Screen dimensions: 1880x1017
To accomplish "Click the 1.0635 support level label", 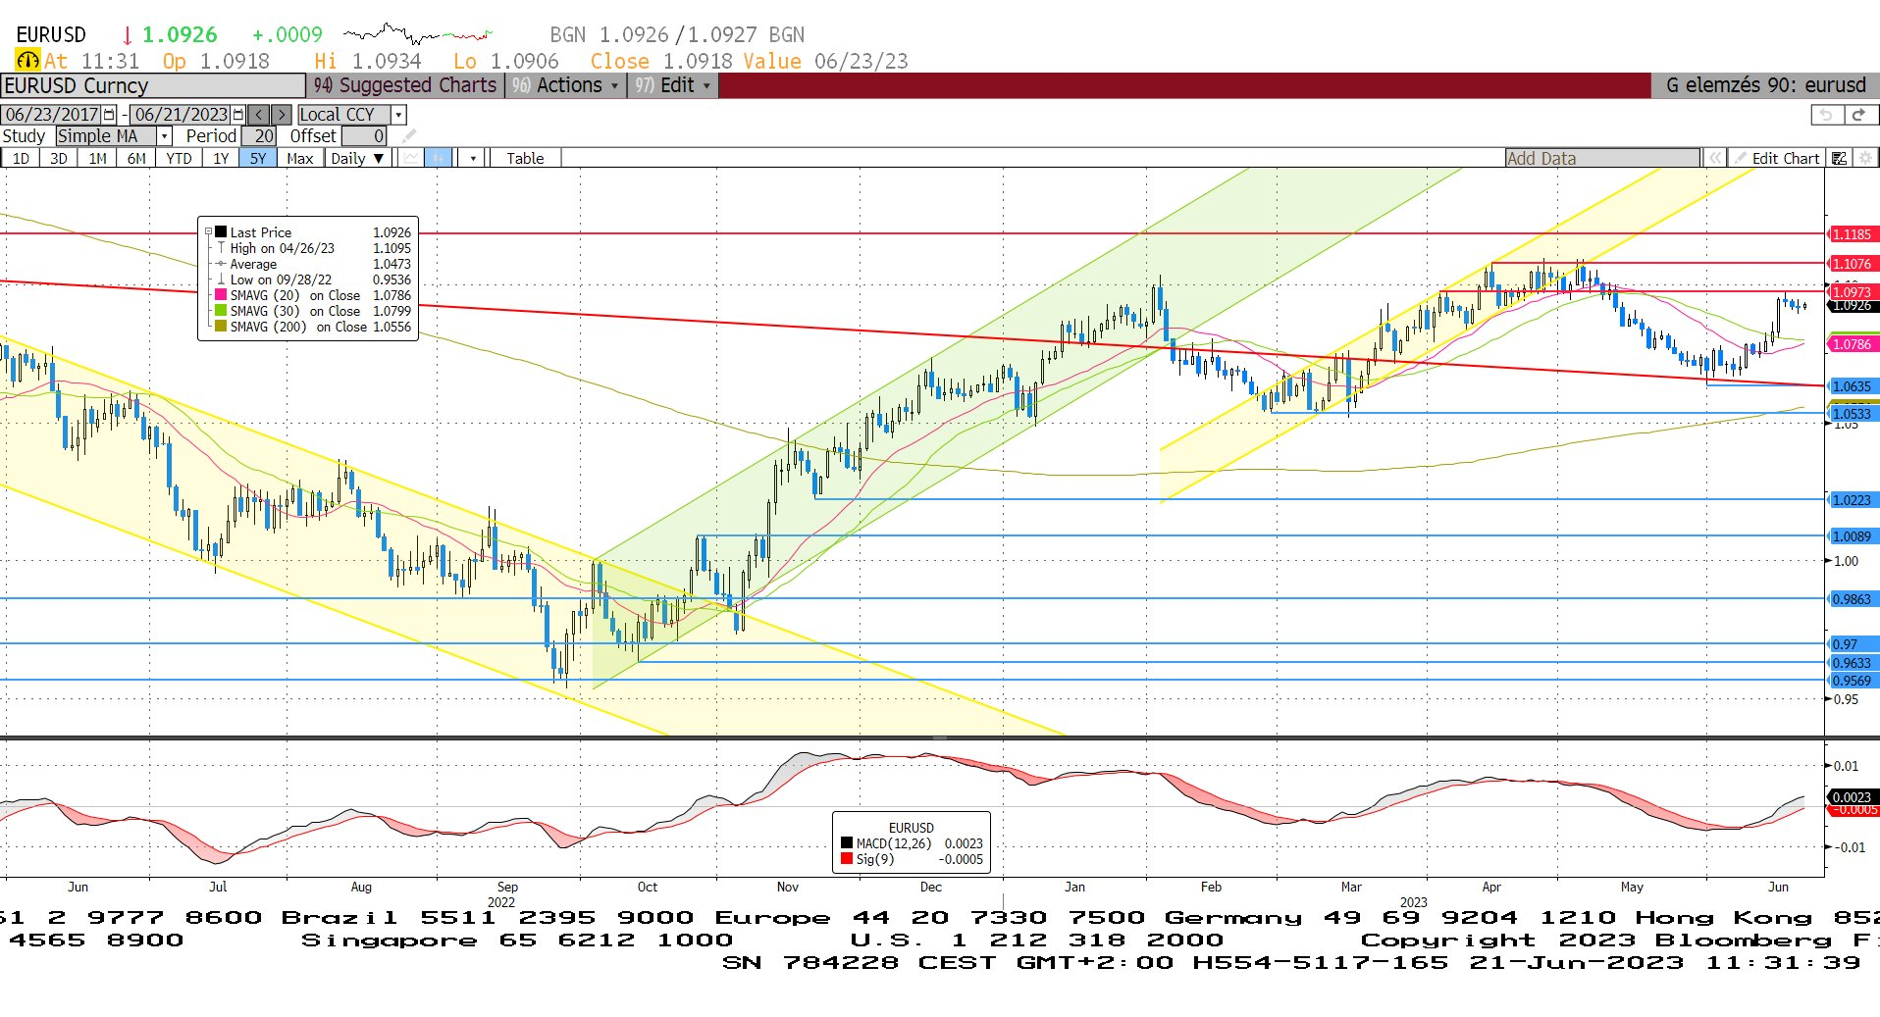I will coord(1853,386).
